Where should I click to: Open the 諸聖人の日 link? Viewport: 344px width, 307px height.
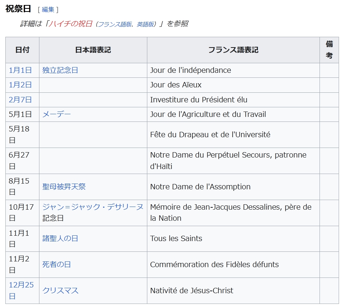60,238
